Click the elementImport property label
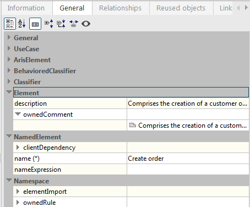This screenshot has height=207, width=250. (x=45, y=192)
